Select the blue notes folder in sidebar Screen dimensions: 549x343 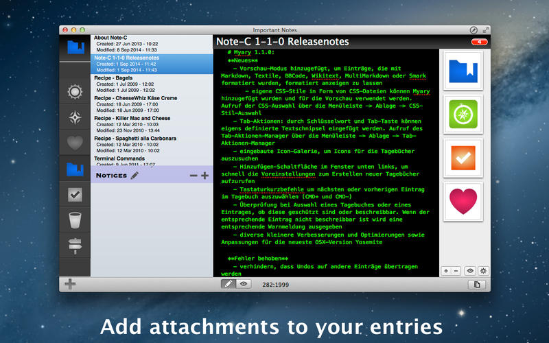(x=75, y=169)
